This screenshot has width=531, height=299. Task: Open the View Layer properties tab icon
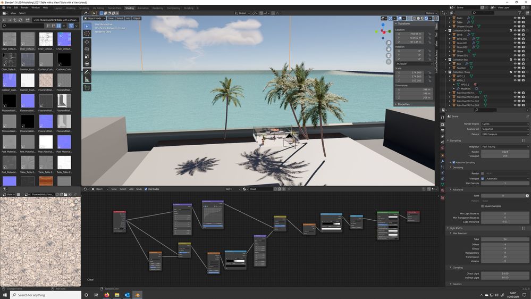[x=443, y=136]
